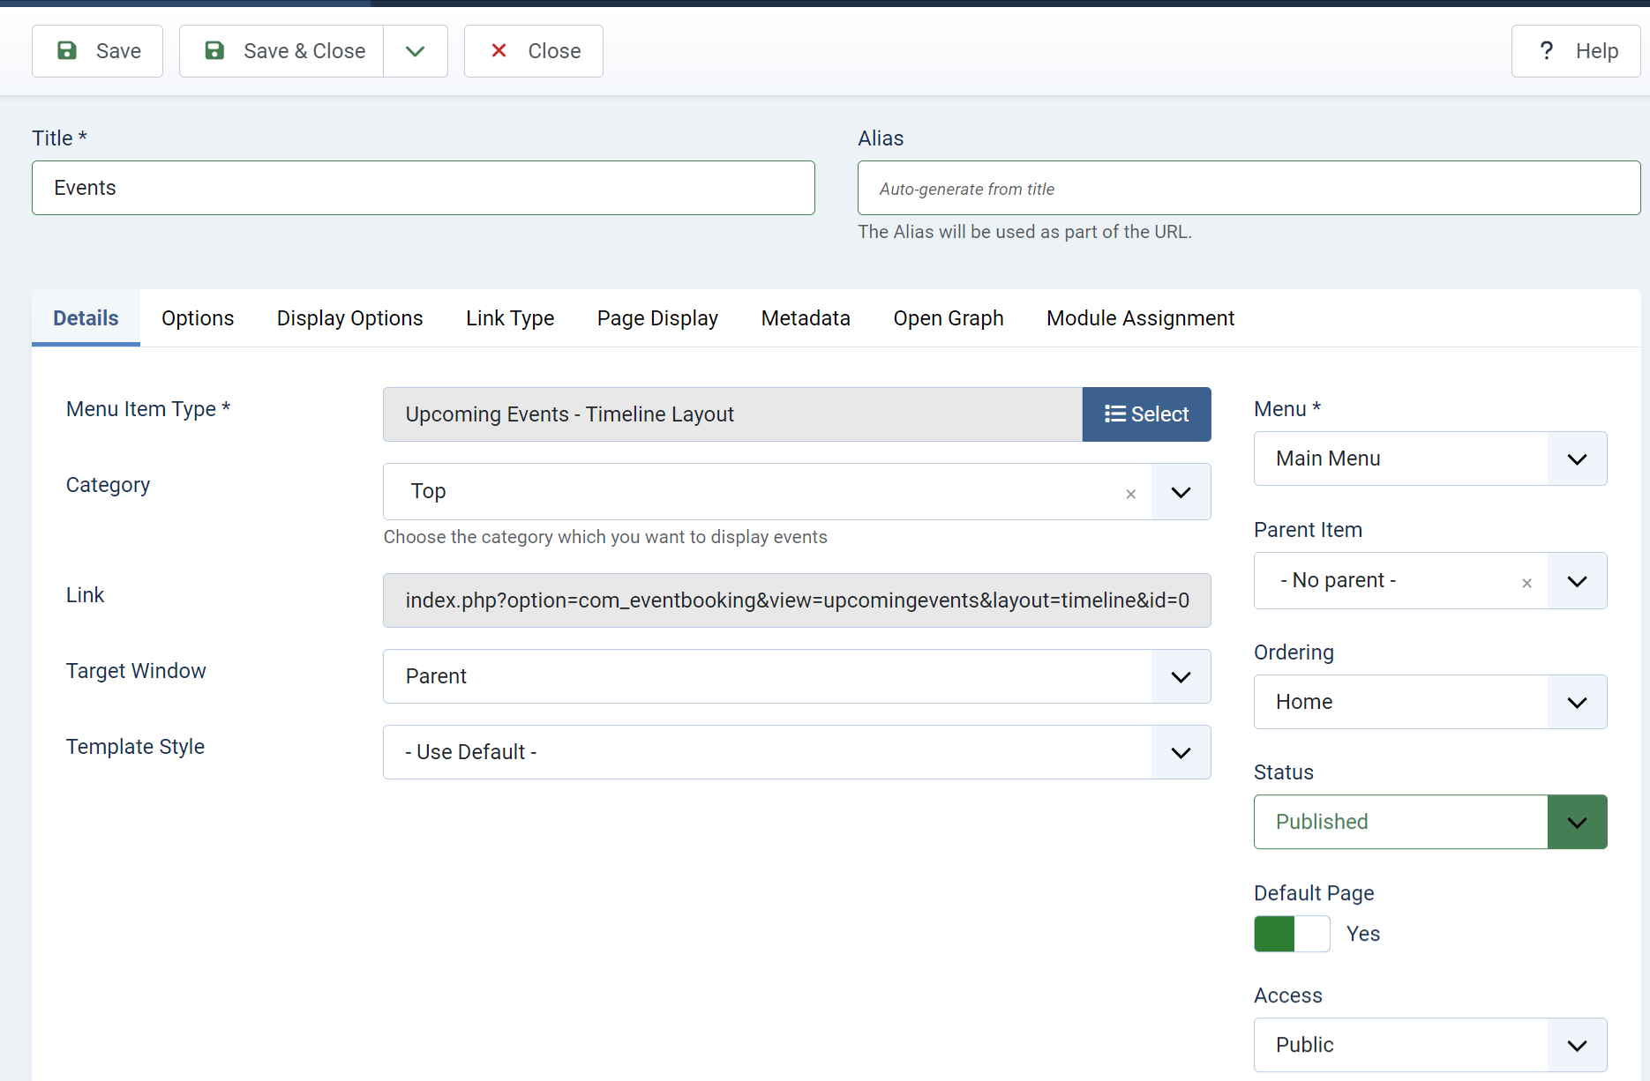The image size is (1650, 1081).
Task: Focus the Alias input field
Action: point(1249,188)
